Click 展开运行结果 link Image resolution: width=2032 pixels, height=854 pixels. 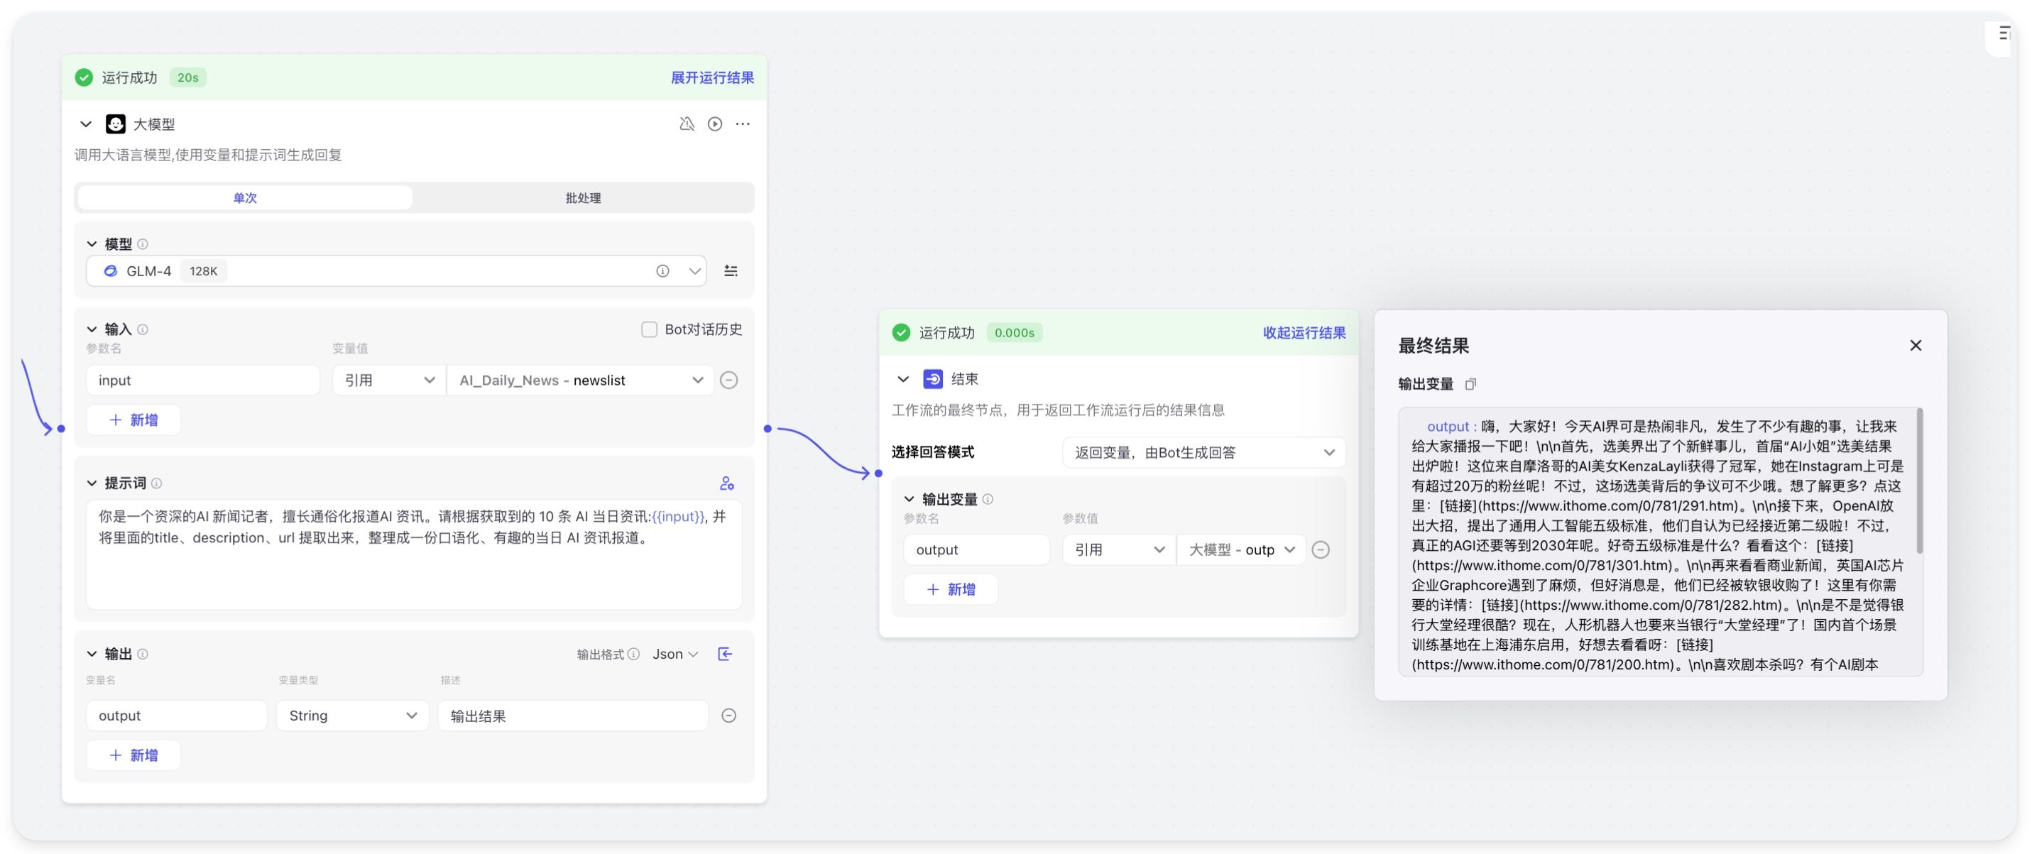(711, 77)
